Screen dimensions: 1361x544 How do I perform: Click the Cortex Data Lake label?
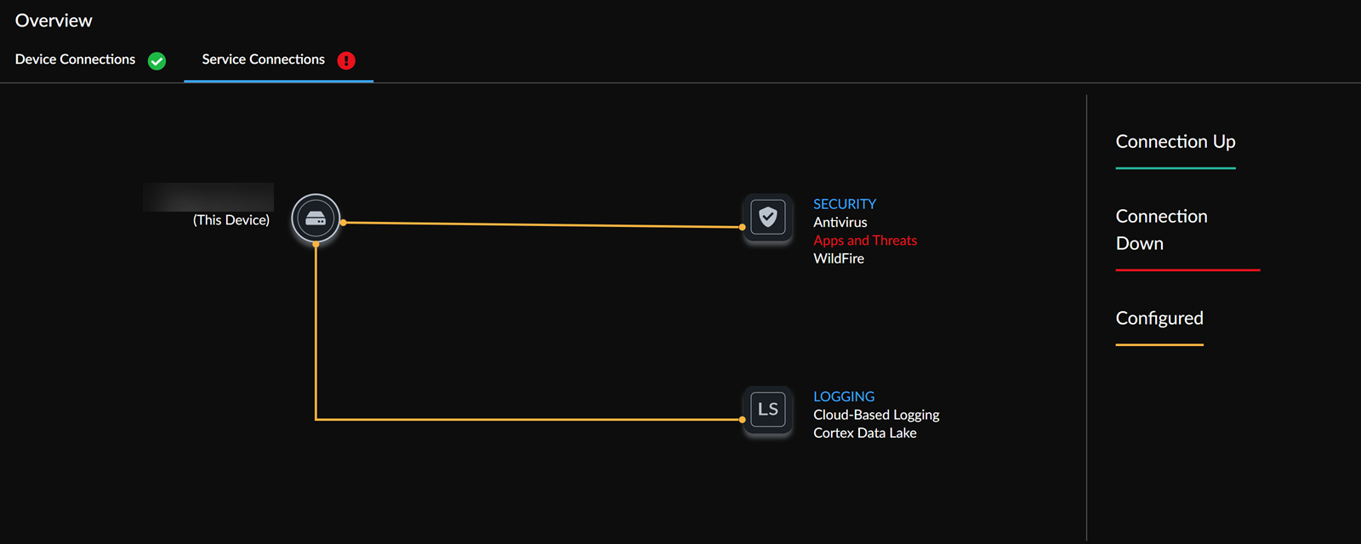point(864,433)
